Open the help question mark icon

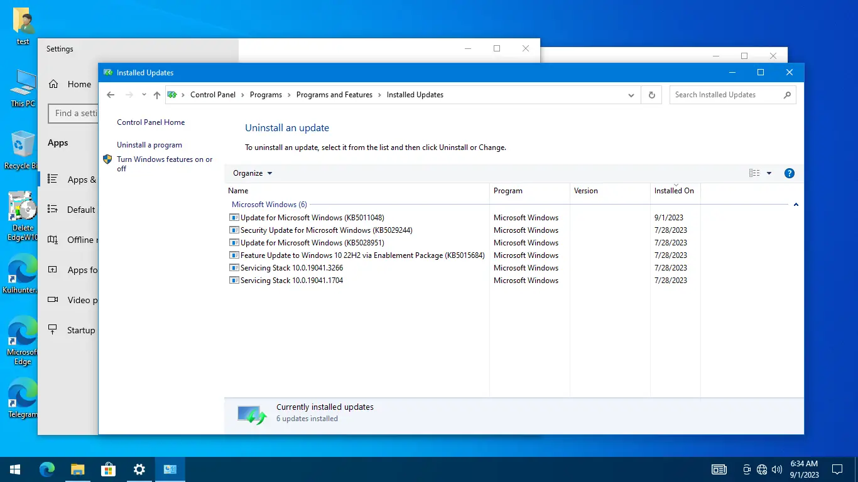click(x=790, y=173)
